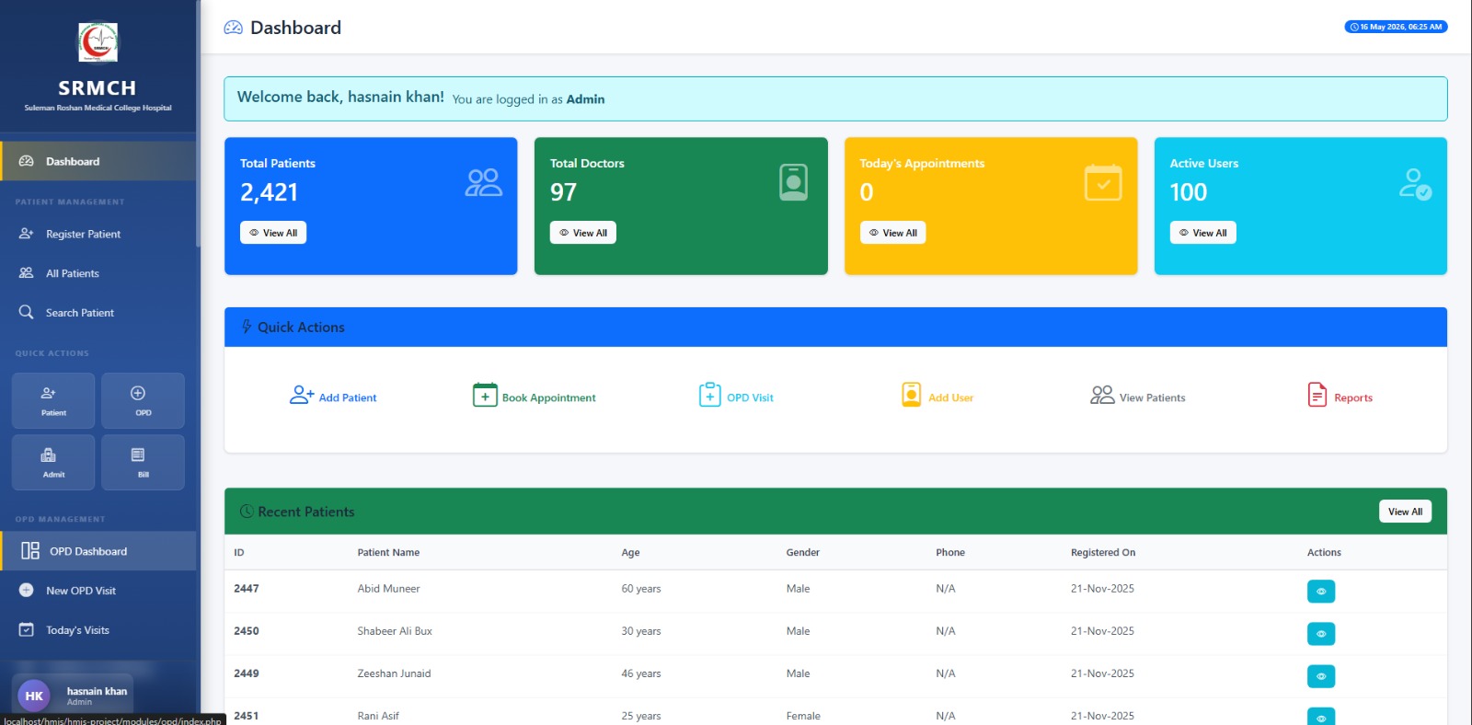Open Dashboard in the sidebar
This screenshot has height=725, width=1472.
coord(98,161)
